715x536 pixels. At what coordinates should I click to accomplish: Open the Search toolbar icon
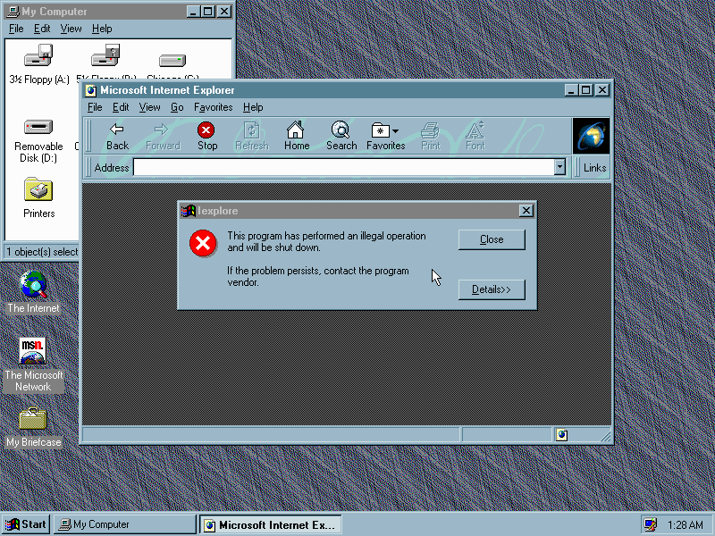(x=341, y=130)
